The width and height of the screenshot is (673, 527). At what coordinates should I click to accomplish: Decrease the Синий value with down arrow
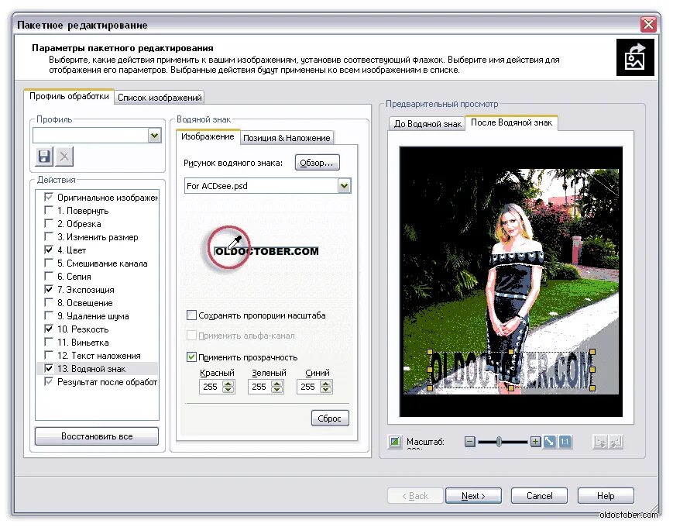pos(326,390)
